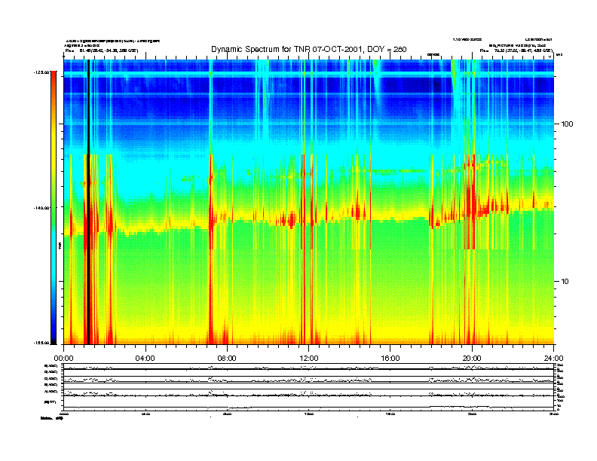
Task: Select the 20:00 time axis label
Action: pyautogui.click(x=472, y=359)
